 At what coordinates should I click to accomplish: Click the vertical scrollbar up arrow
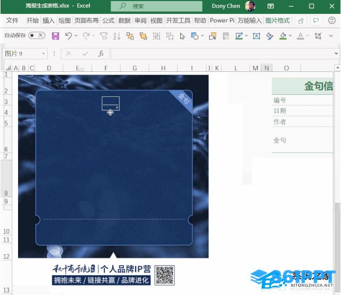pos(337,68)
